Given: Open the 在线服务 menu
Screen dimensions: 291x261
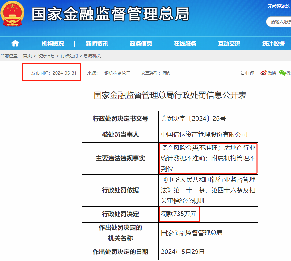Looking at the screenshot, I should click(x=186, y=43).
